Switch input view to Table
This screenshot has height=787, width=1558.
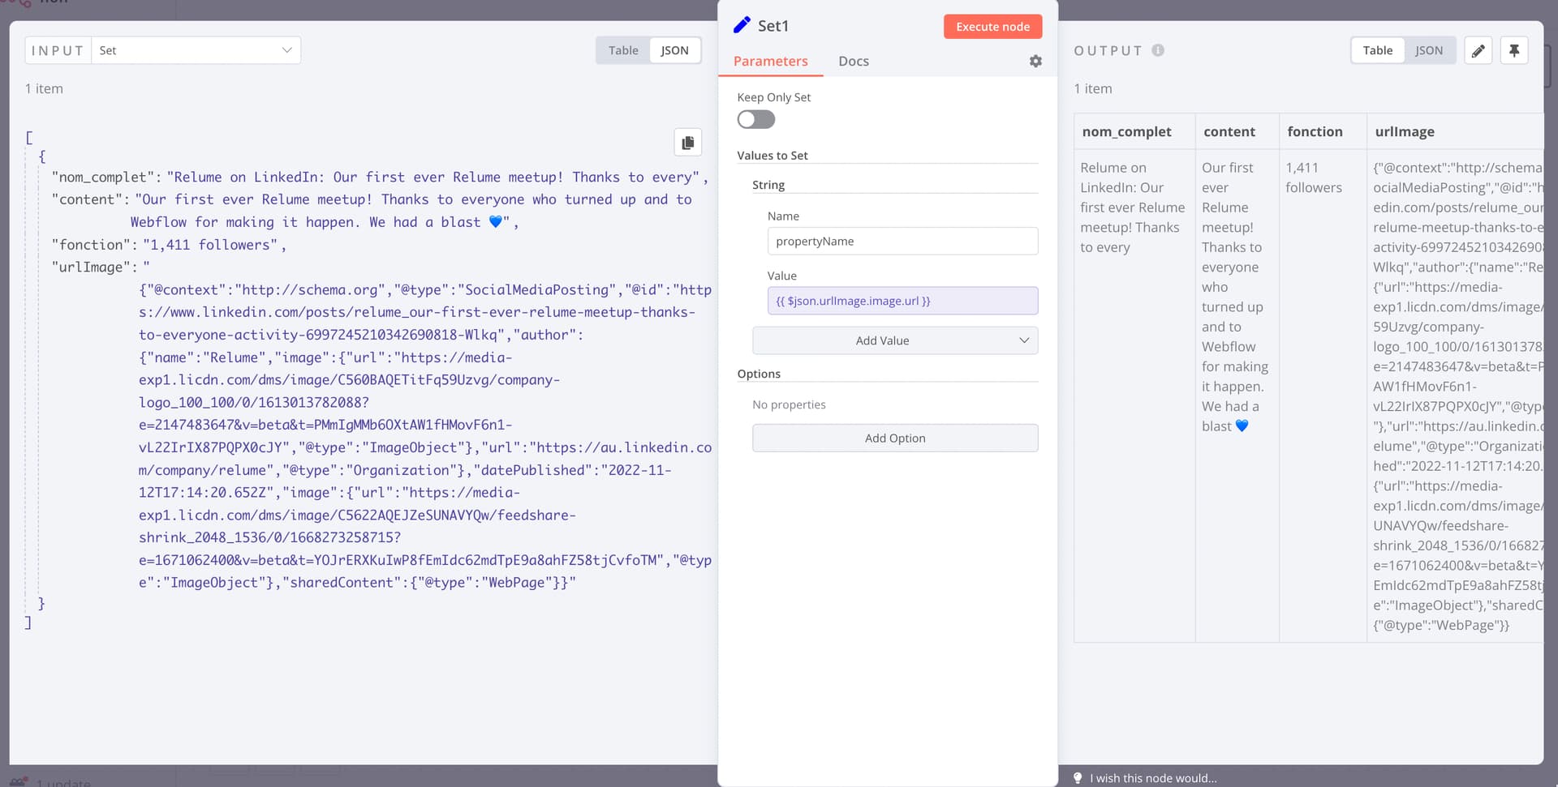(x=623, y=50)
